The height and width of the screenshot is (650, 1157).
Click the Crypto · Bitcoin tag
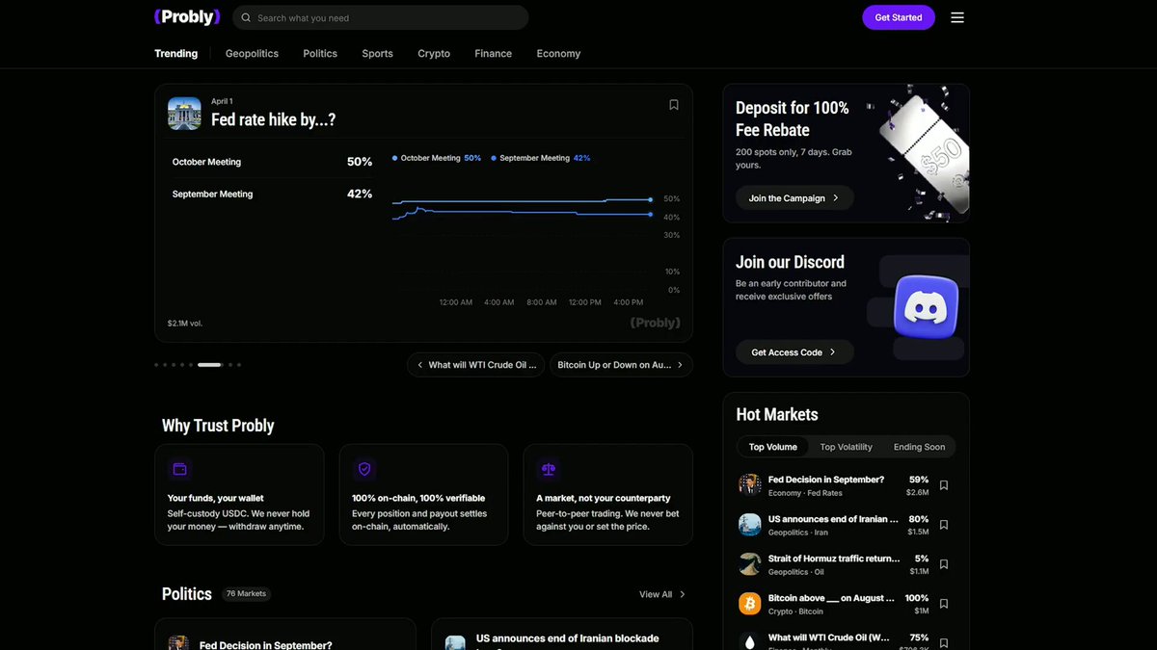[x=795, y=611]
